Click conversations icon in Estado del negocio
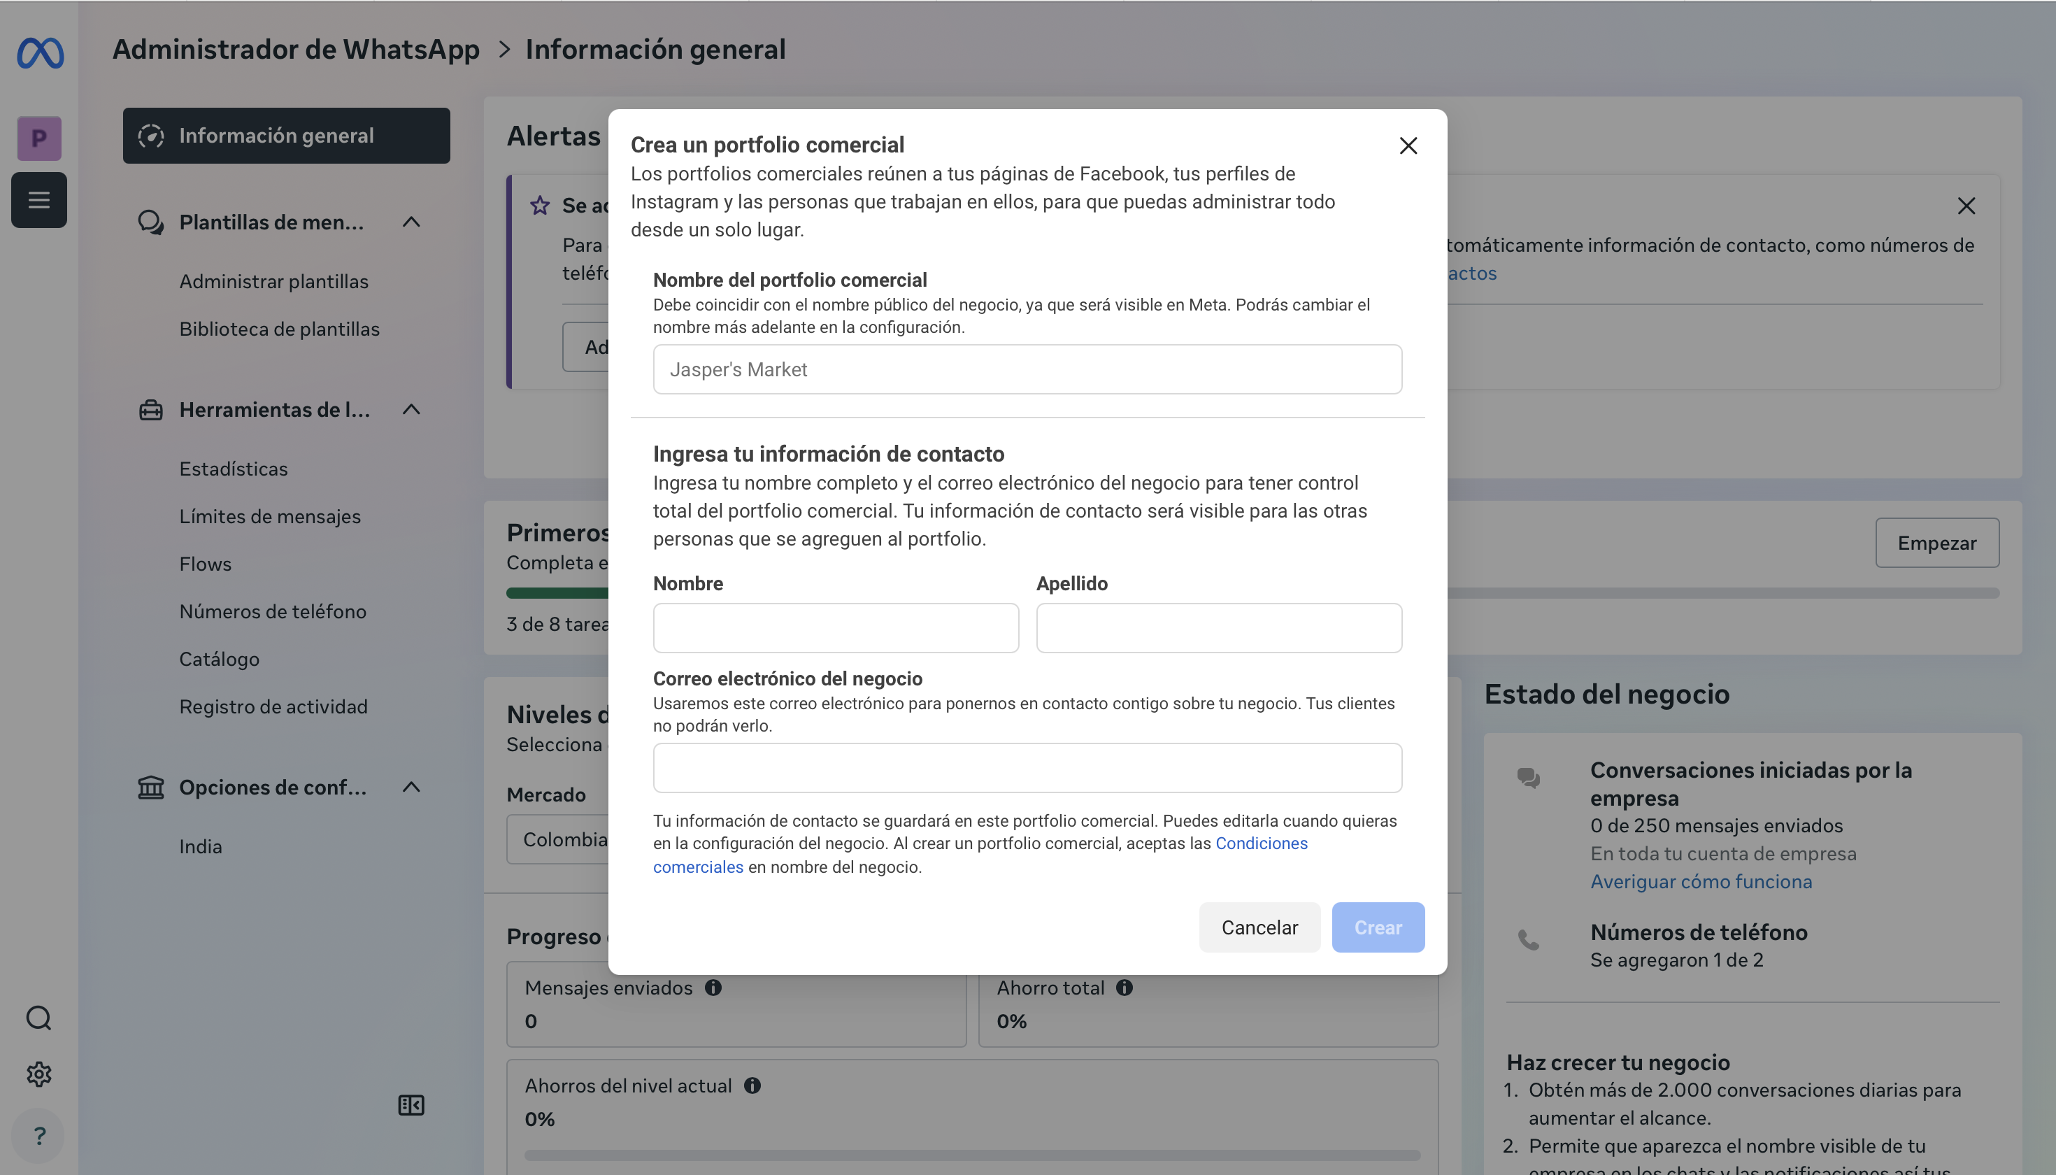Image resolution: width=2056 pixels, height=1175 pixels. 1528,777
